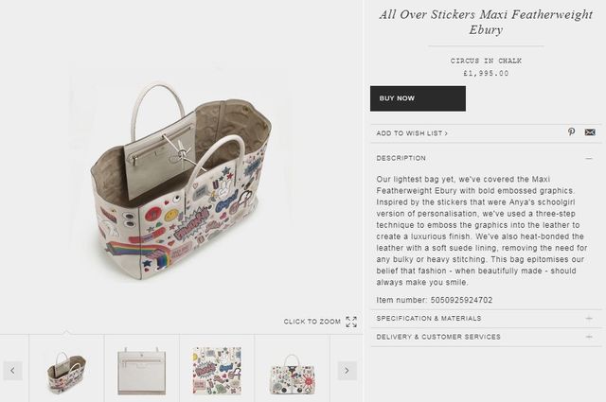The height and width of the screenshot is (402, 606).
Task: Expand Specification & Materials section
Action: (x=589, y=319)
